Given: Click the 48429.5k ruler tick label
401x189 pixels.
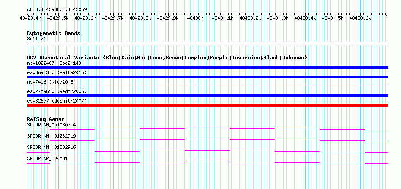Looking at the screenshot, I should coord(58,18).
